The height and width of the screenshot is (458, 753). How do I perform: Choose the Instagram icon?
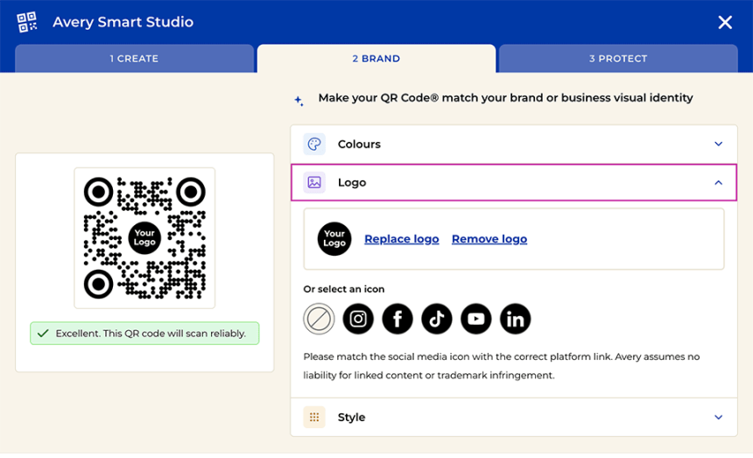[358, 319]
